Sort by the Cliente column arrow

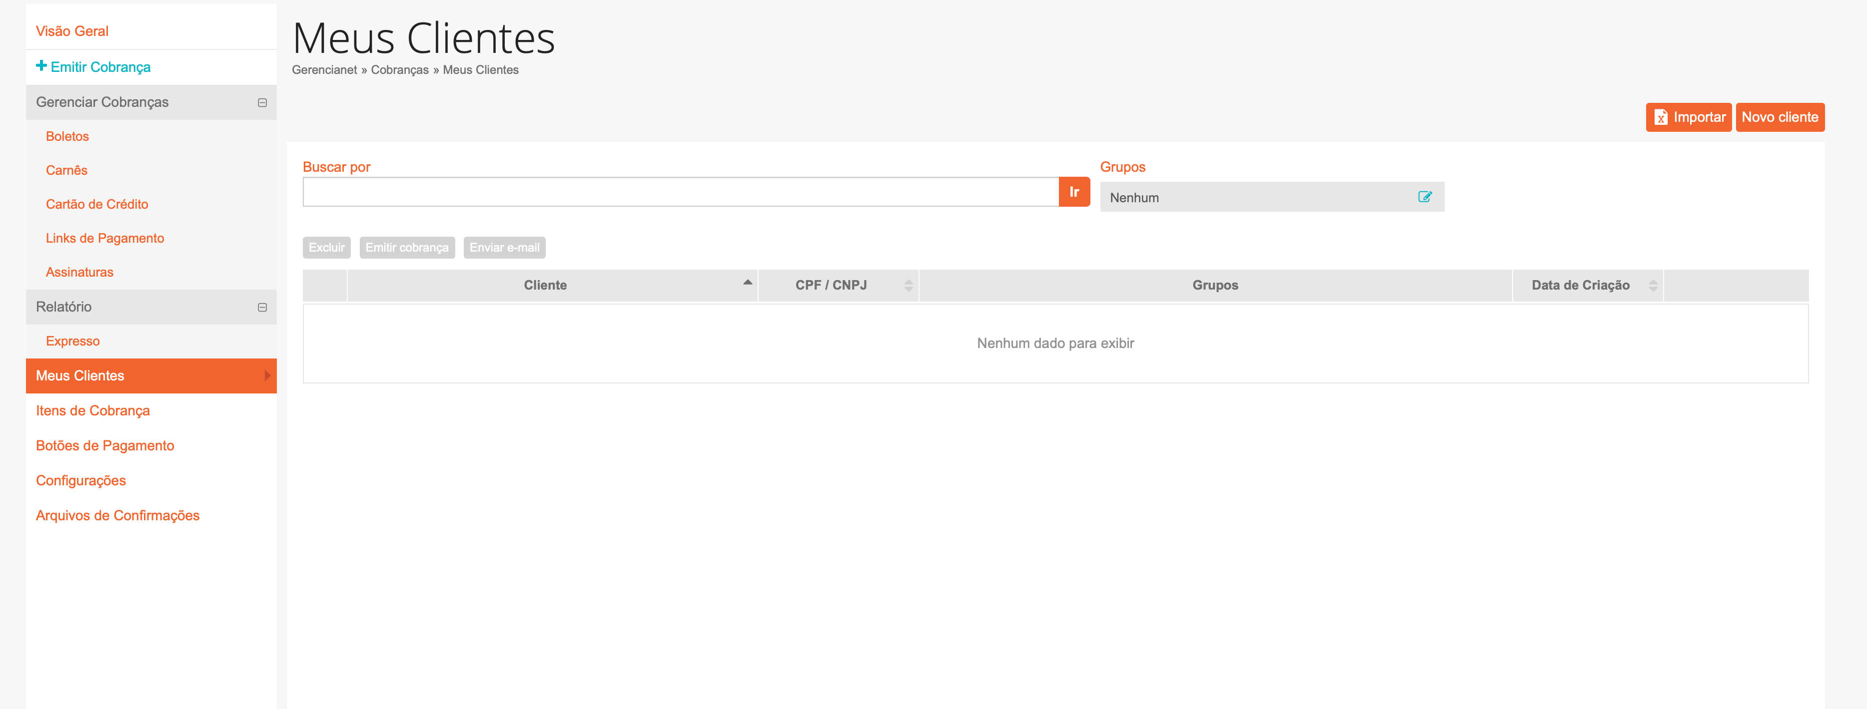[x=747, y=283]
